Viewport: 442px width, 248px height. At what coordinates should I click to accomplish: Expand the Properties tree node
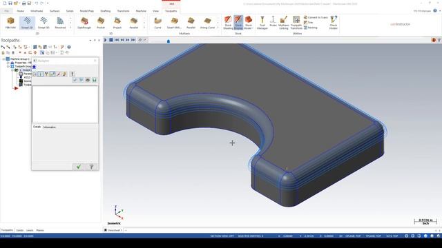coord(8,63)
